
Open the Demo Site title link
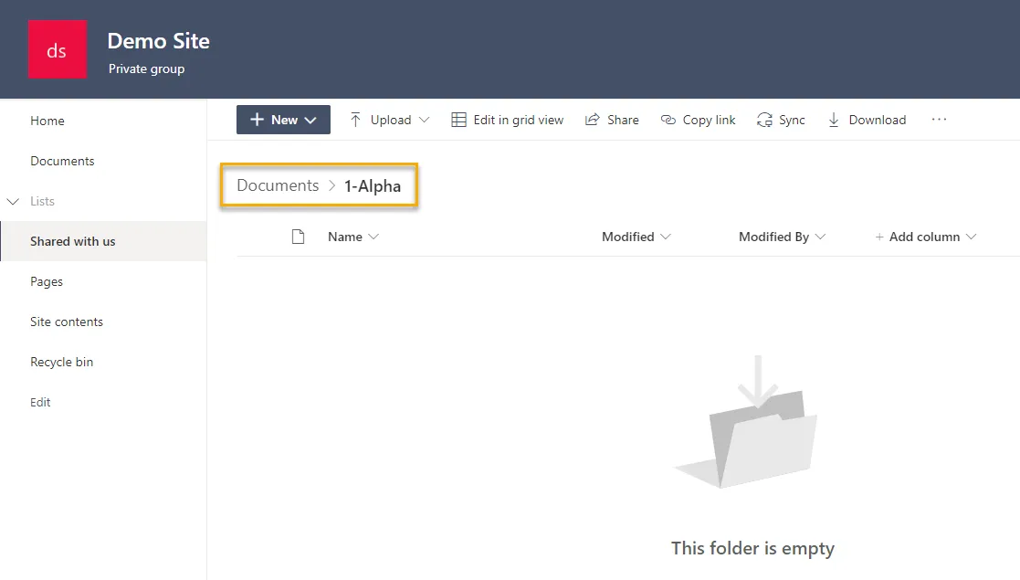coord(159,41)
